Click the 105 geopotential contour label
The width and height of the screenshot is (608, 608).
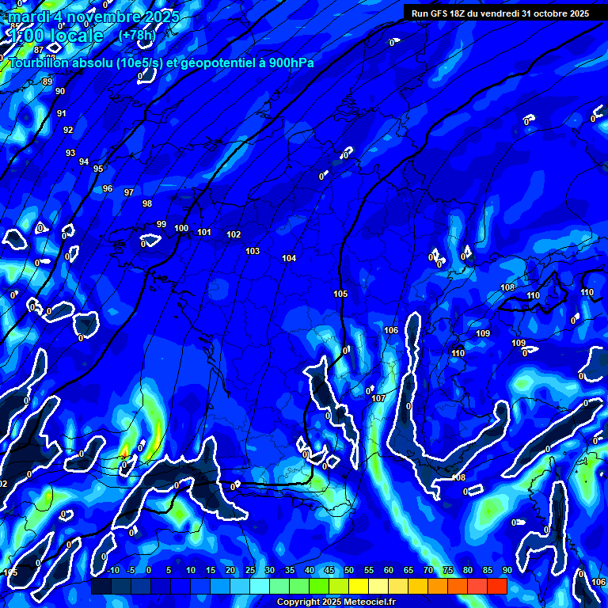(x=340, y=294)
